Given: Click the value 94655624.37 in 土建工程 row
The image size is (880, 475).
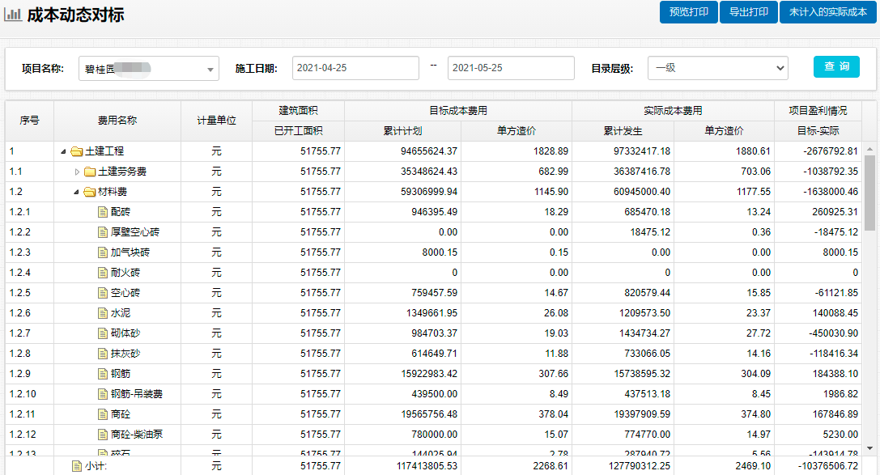Looking at the screenshot, I should coord(429,151).
